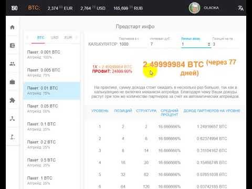Screen dimensions: 252x189
Task: Open the structure tree icon in sidebar
Action: click(12, 119)
